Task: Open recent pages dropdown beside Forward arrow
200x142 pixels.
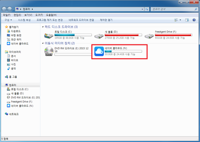Action: (13, 9)
